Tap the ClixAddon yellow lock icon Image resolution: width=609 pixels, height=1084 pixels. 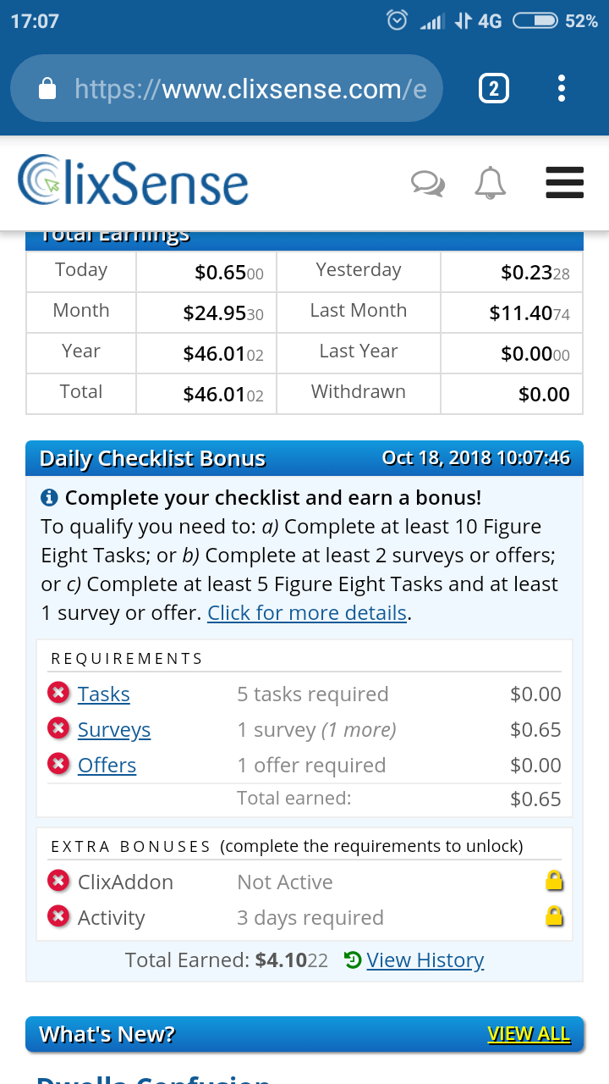pos(554,881)
